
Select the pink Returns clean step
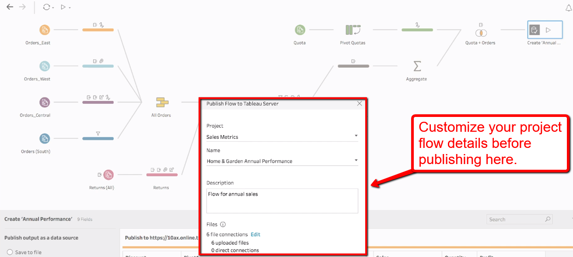point(162,175)
